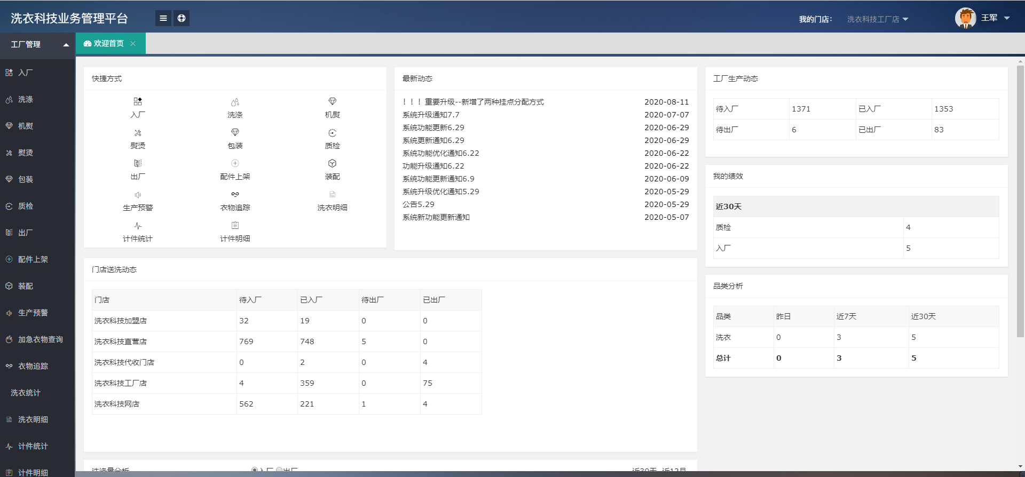Open the 公告5.29 announcement
This screenshot has width=1025, height=477.
[419, 204]
